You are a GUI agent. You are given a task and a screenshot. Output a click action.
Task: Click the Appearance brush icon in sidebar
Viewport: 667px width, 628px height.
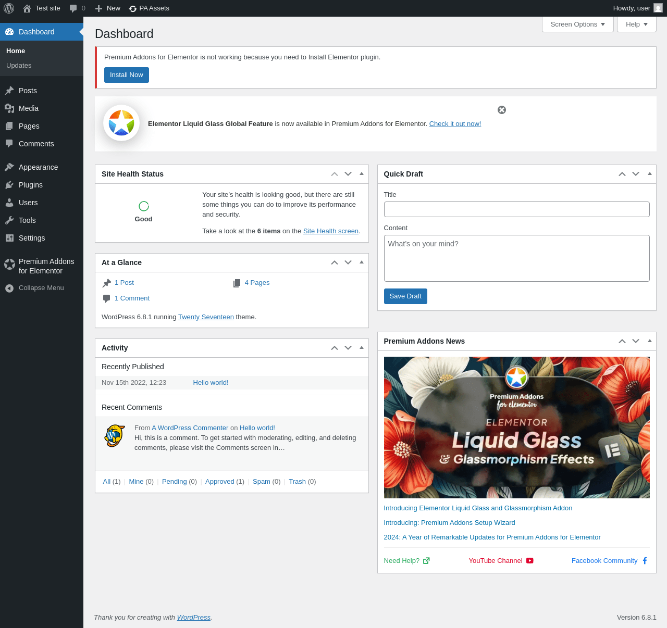pyautogui.click(x=9, y=167)
